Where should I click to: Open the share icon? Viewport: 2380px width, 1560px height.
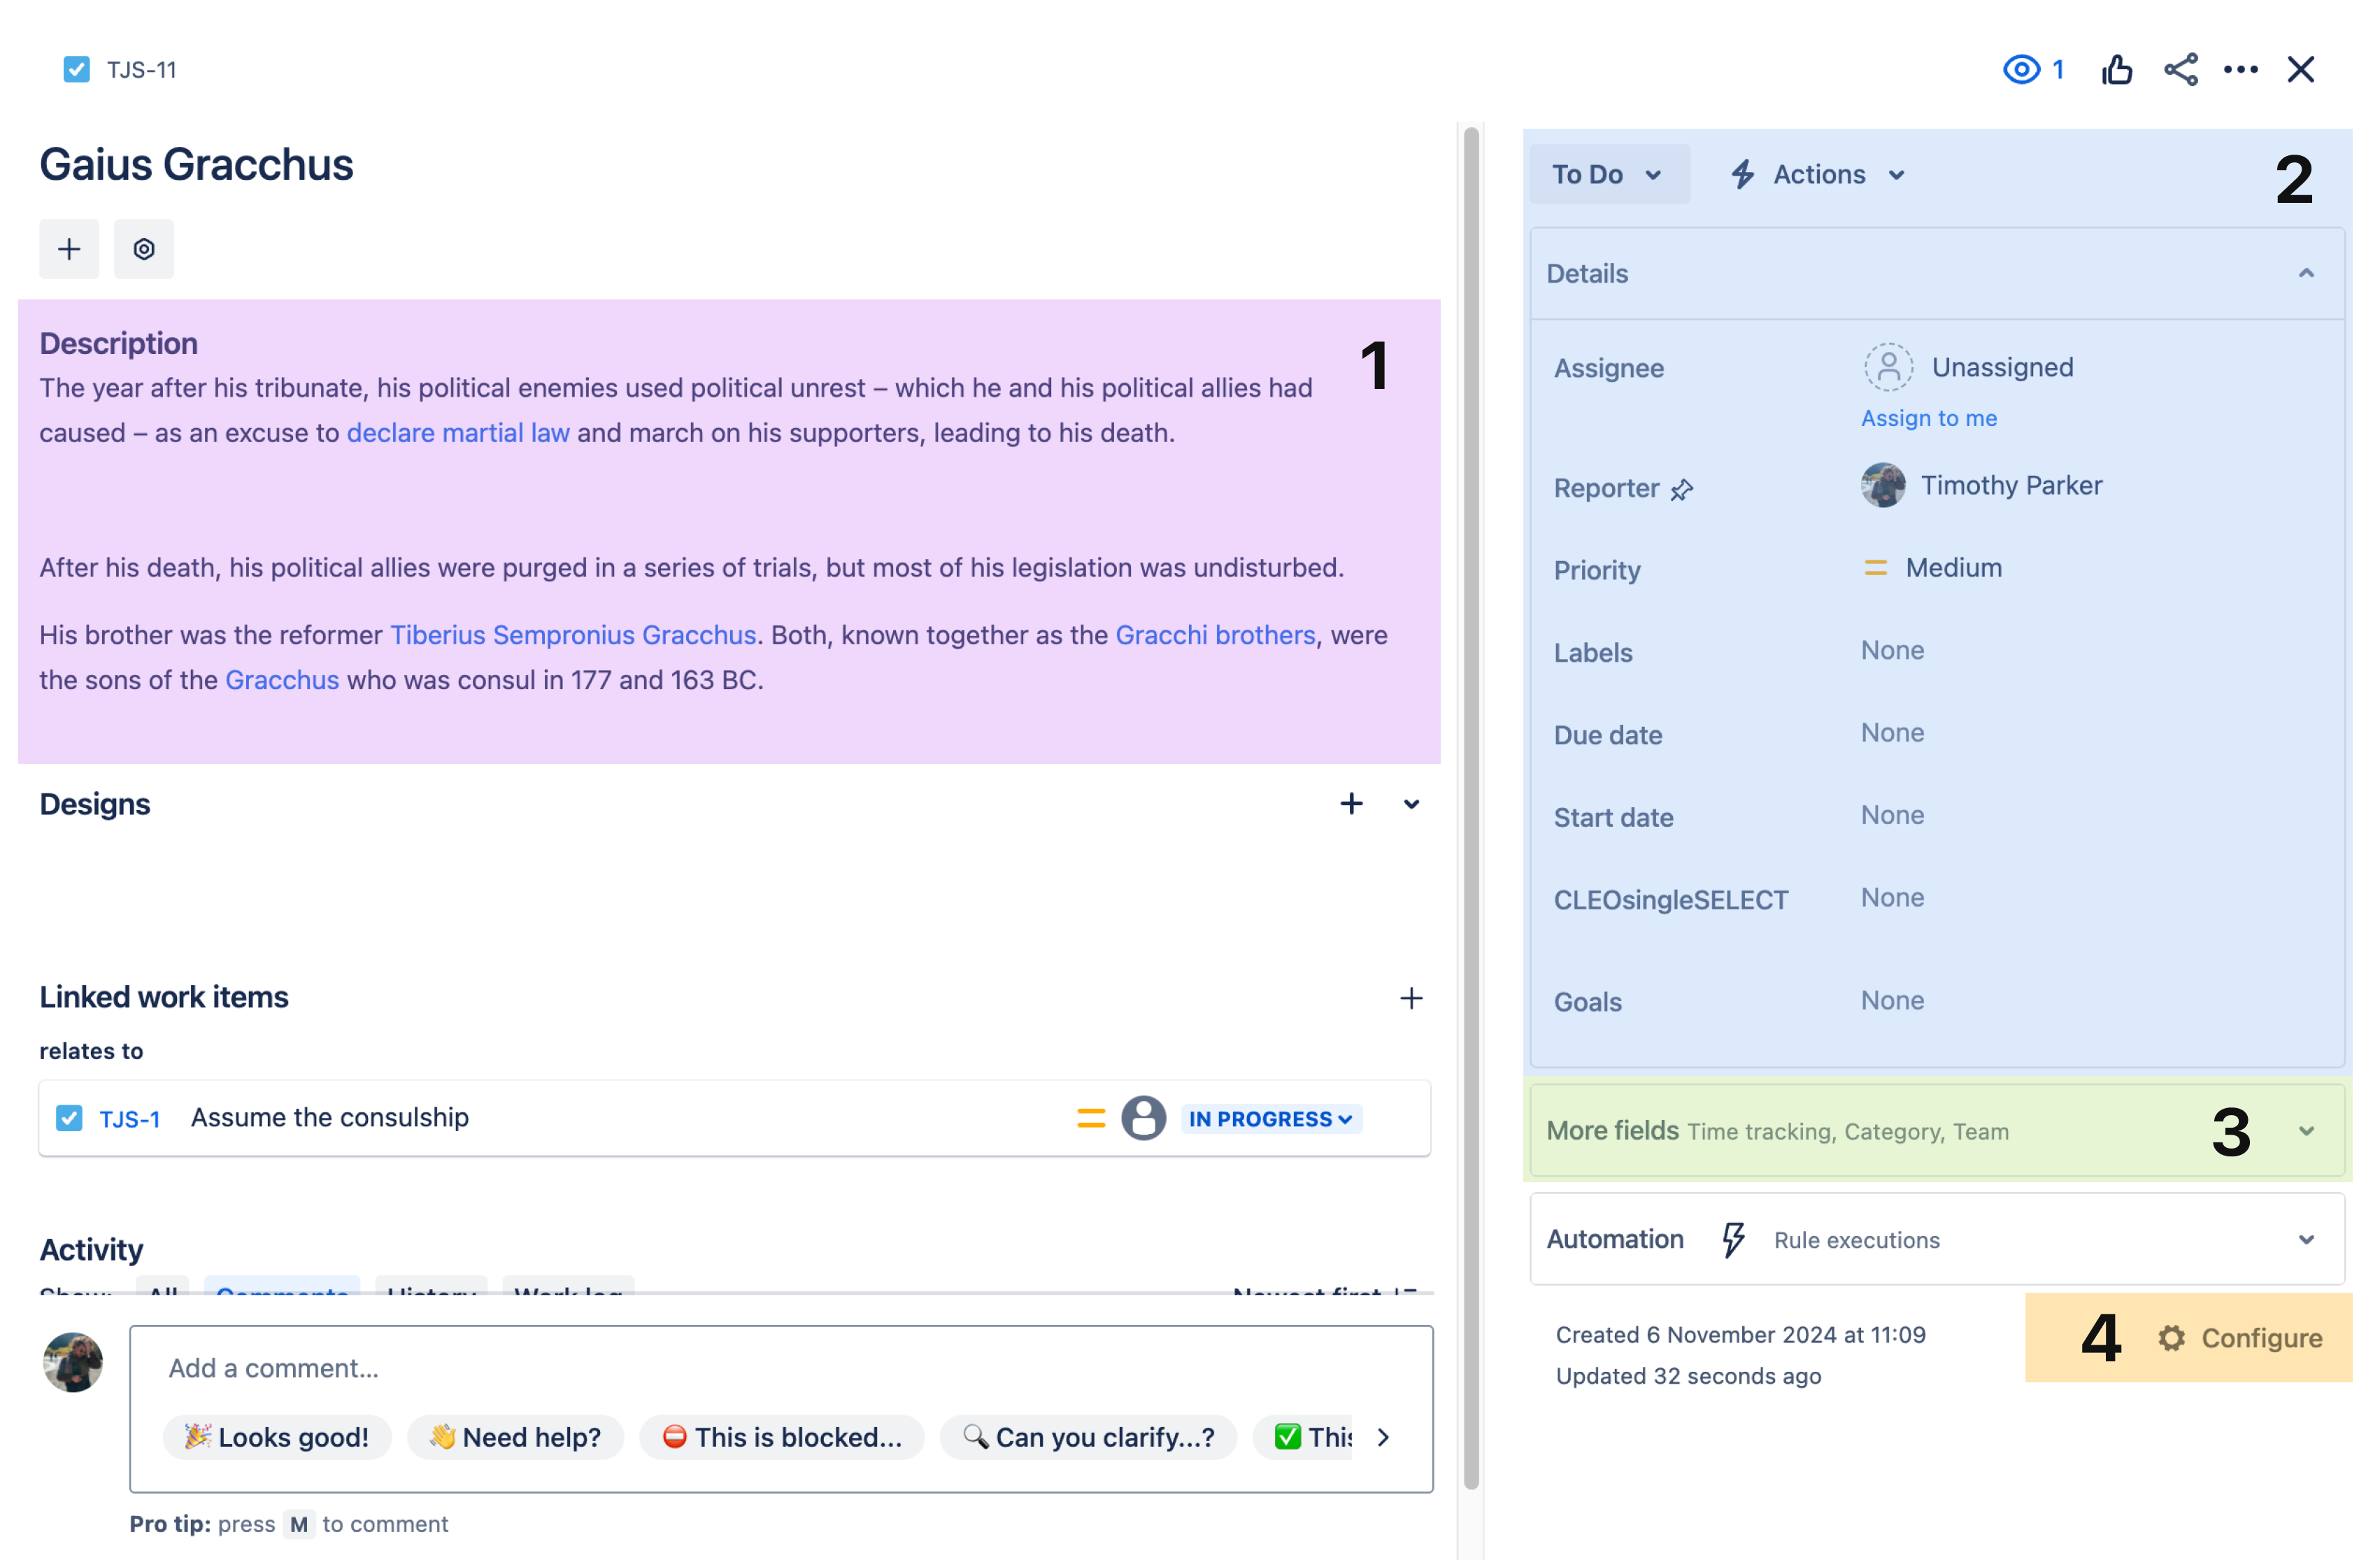(x=2180, y=70)
